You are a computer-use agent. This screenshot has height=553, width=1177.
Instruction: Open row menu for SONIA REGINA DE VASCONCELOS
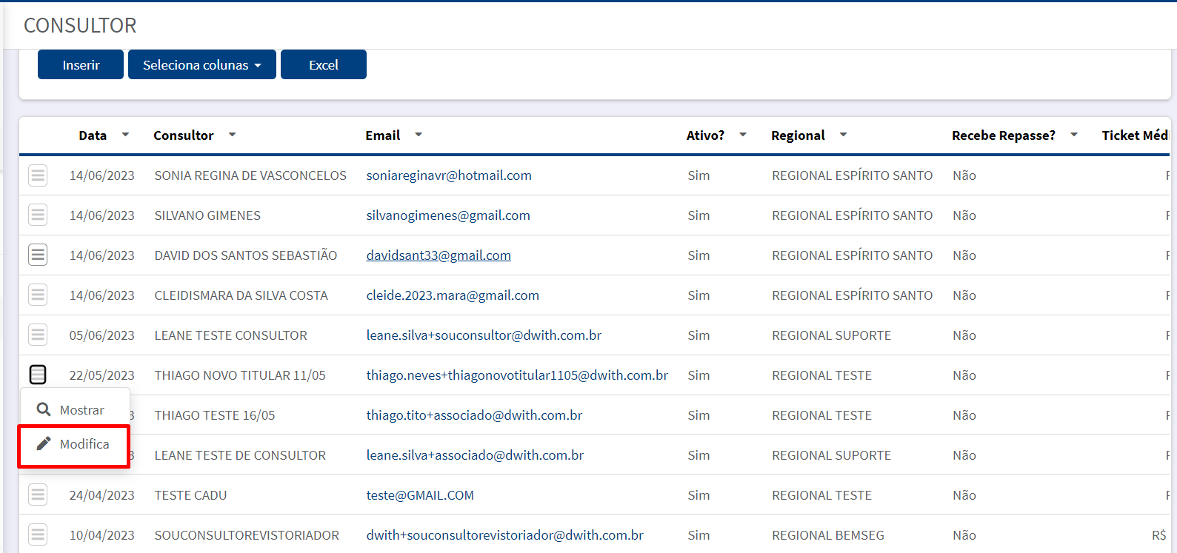pyautogui.click(x=38, y=175)
